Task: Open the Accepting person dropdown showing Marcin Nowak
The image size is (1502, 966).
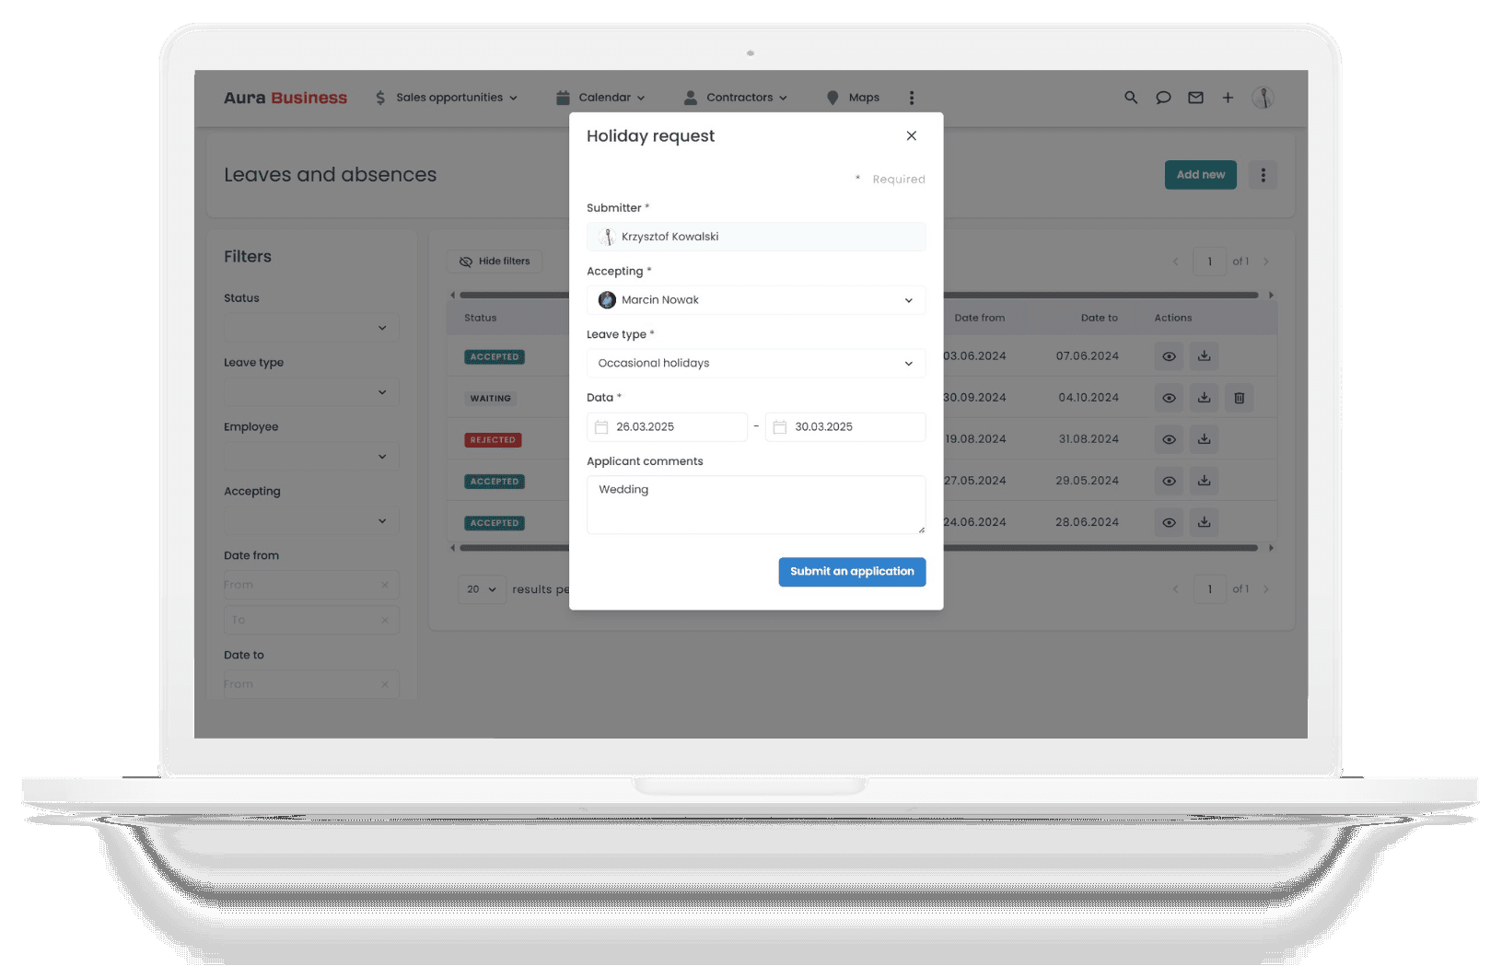Action: tap(755, 299)
